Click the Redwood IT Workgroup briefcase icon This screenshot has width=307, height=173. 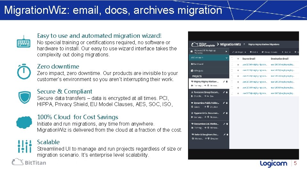click(x=192, y=51)
